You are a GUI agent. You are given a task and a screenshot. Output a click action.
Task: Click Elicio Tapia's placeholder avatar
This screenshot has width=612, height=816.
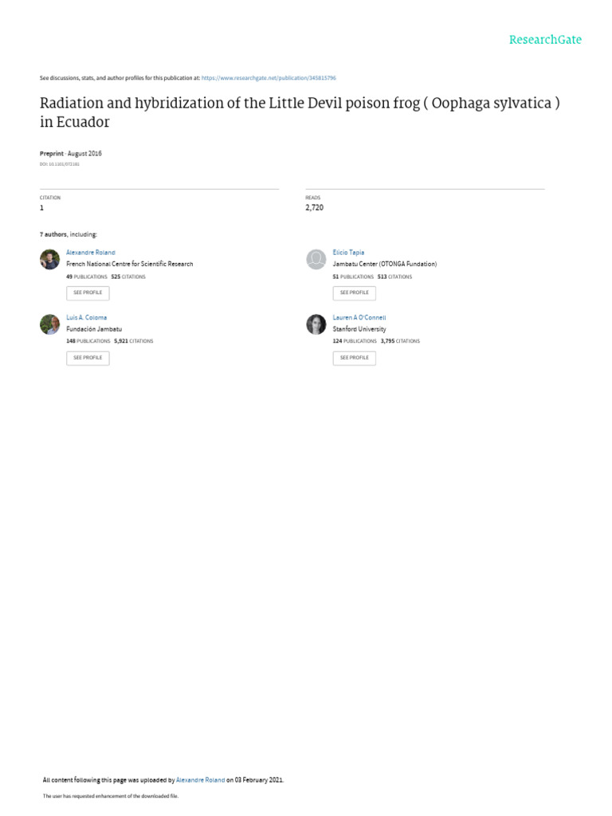pos(316,259)
